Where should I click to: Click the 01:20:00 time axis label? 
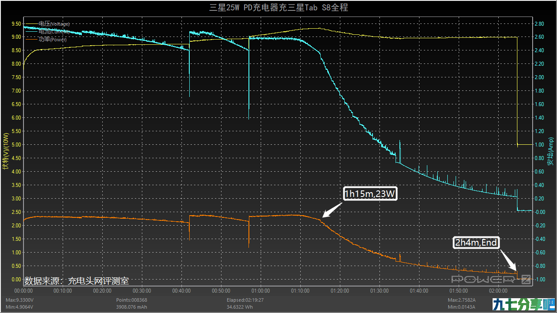pyautogui.click(x=340, y=291)
